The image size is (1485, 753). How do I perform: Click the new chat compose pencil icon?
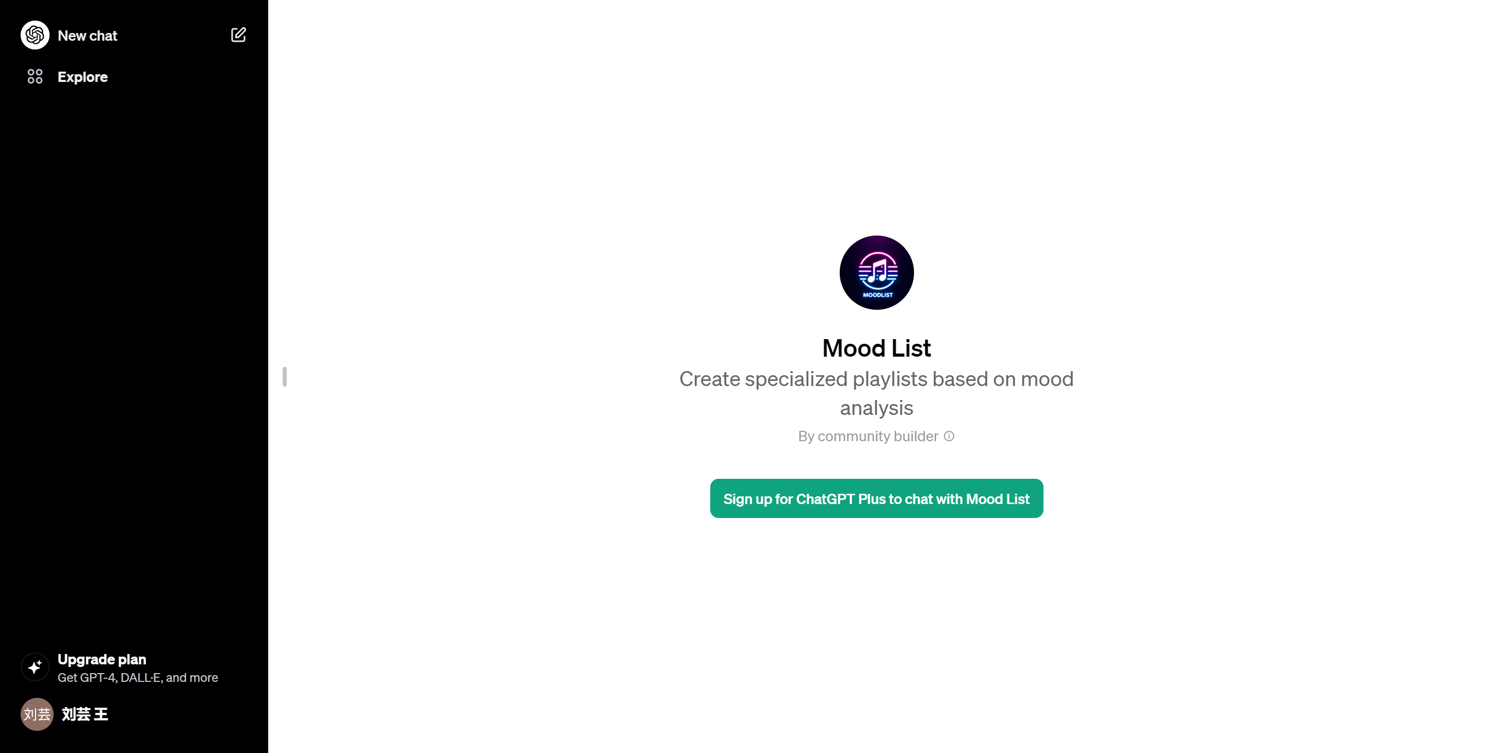[x=238, y=35]
